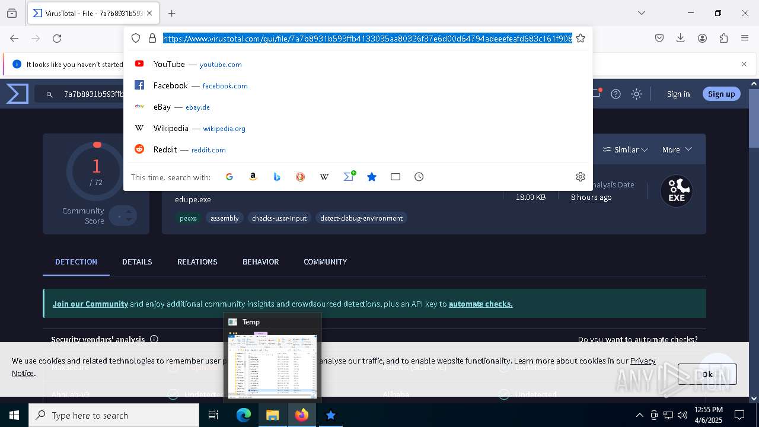The image size is (759, 427).
Task: Switch to DETECTION tab
Action: coord(76,262)
